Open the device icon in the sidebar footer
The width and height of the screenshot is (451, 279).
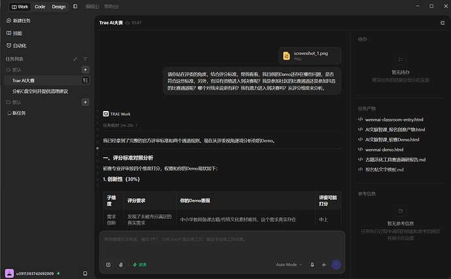pyautogui.click(x=85, y=274)
